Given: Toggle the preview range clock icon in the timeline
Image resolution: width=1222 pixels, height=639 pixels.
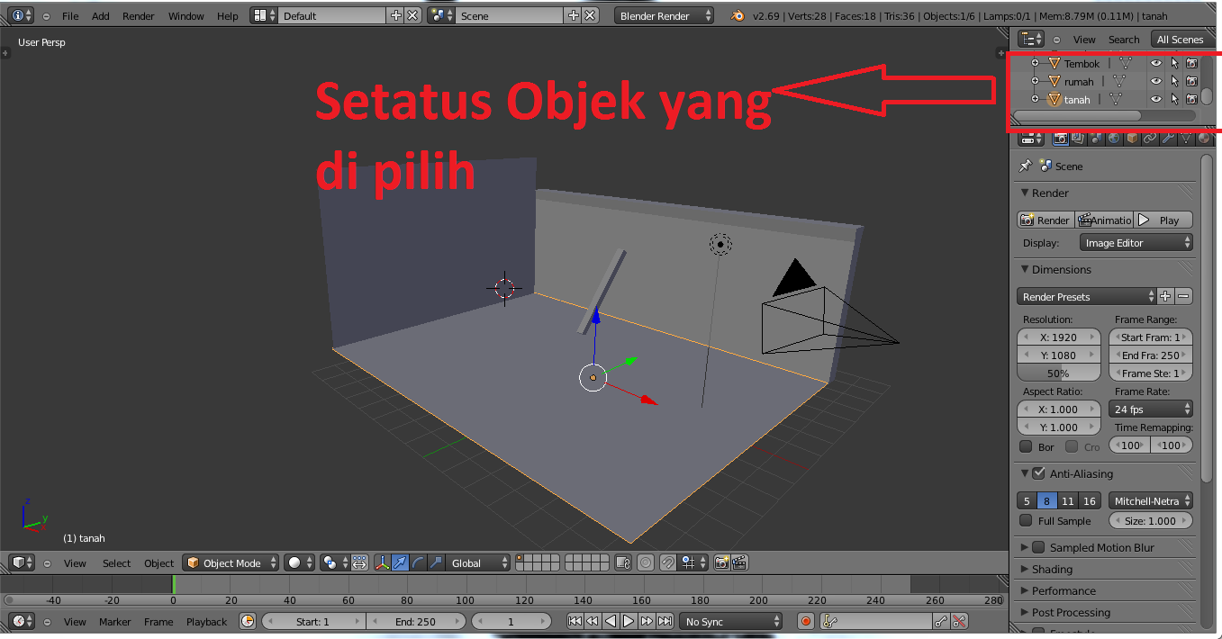Looking at the screenshot, I should (x=248, y=621).
